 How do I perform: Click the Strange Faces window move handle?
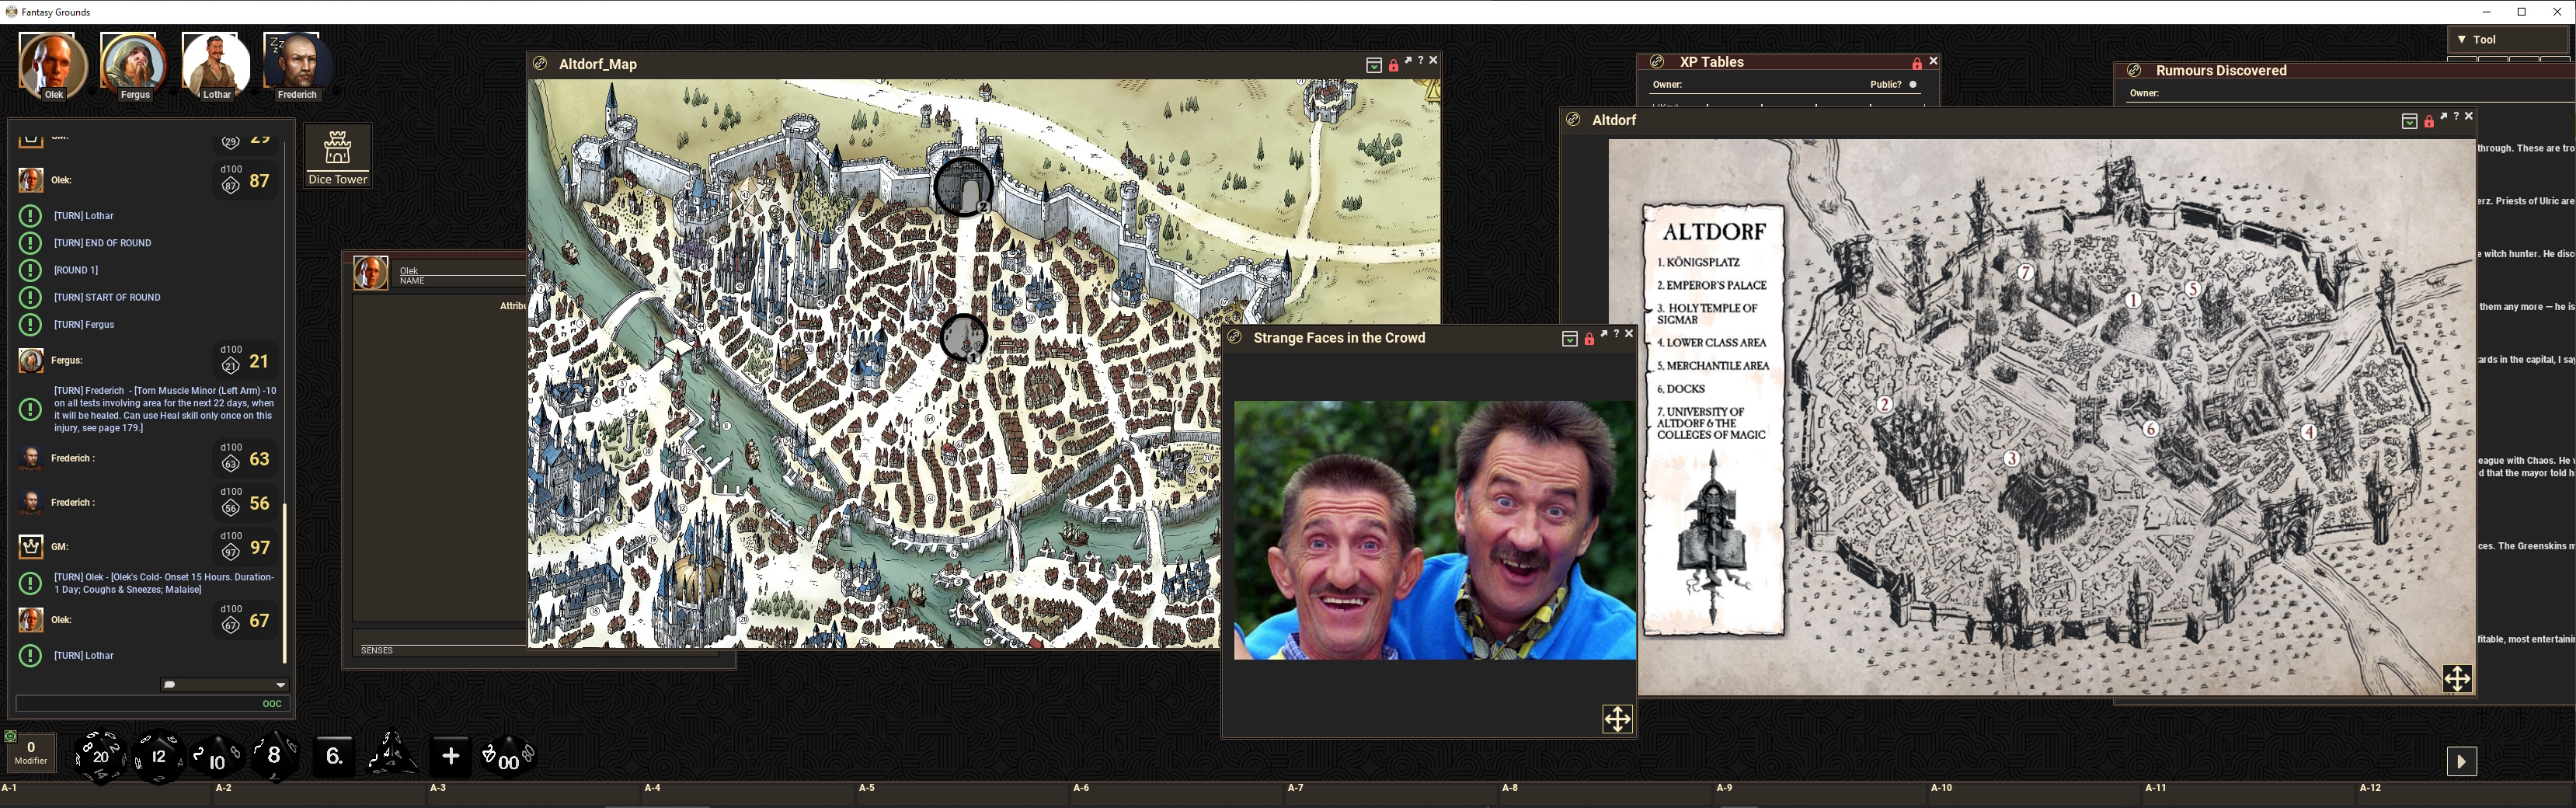(x=1618, y=719)
